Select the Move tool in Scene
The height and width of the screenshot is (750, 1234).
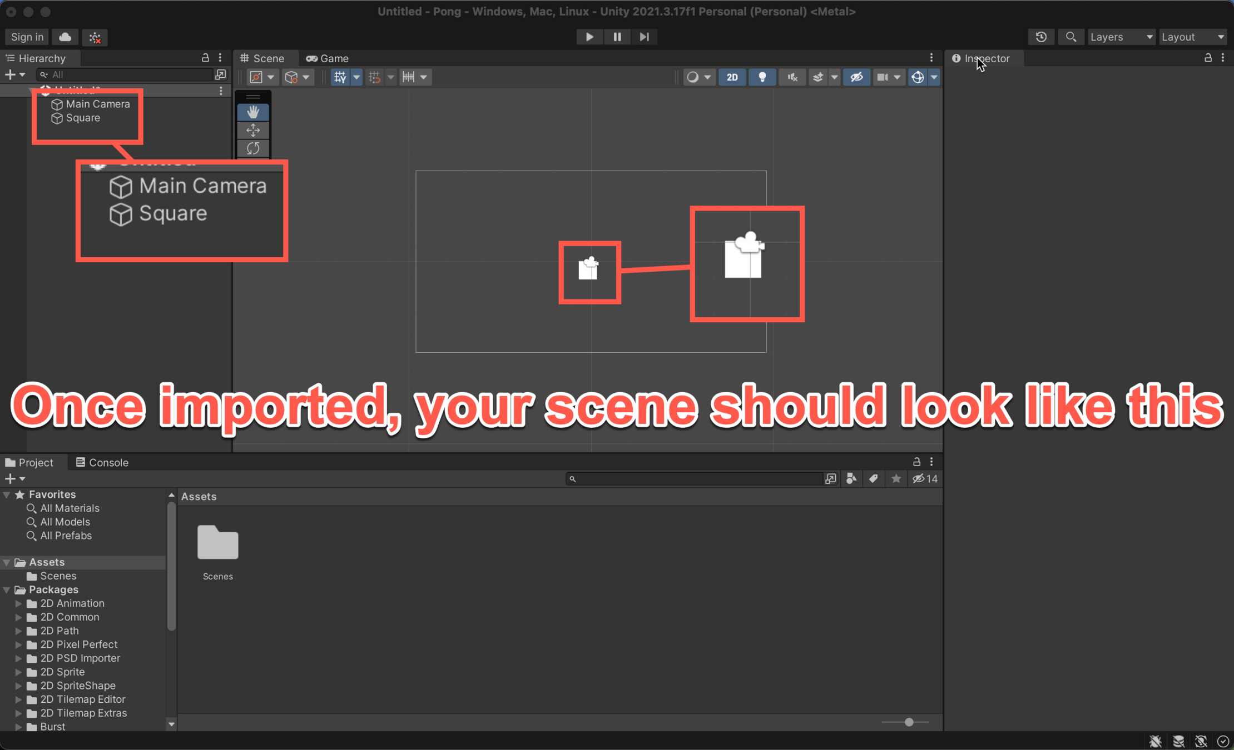[253, 131]
